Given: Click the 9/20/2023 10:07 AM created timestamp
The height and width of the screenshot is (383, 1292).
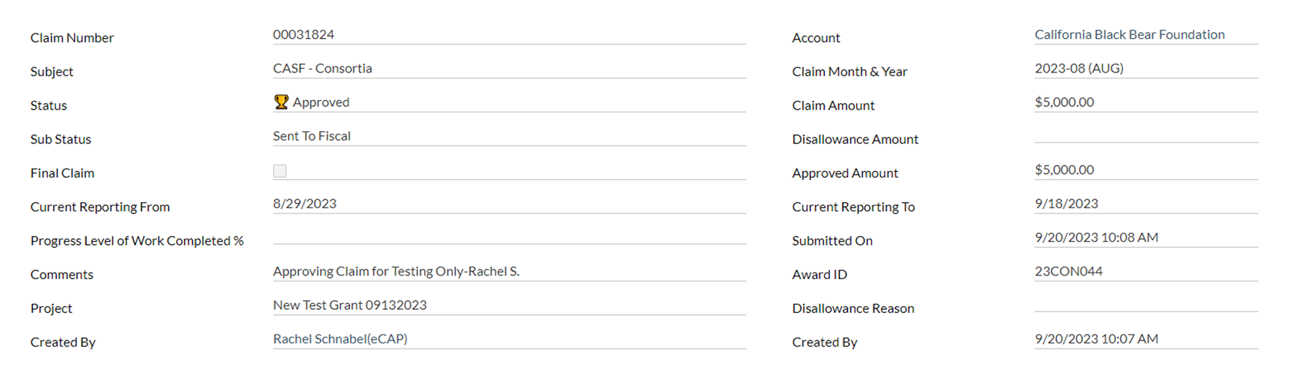Looking at the screenshot, I should [1096, 339].
